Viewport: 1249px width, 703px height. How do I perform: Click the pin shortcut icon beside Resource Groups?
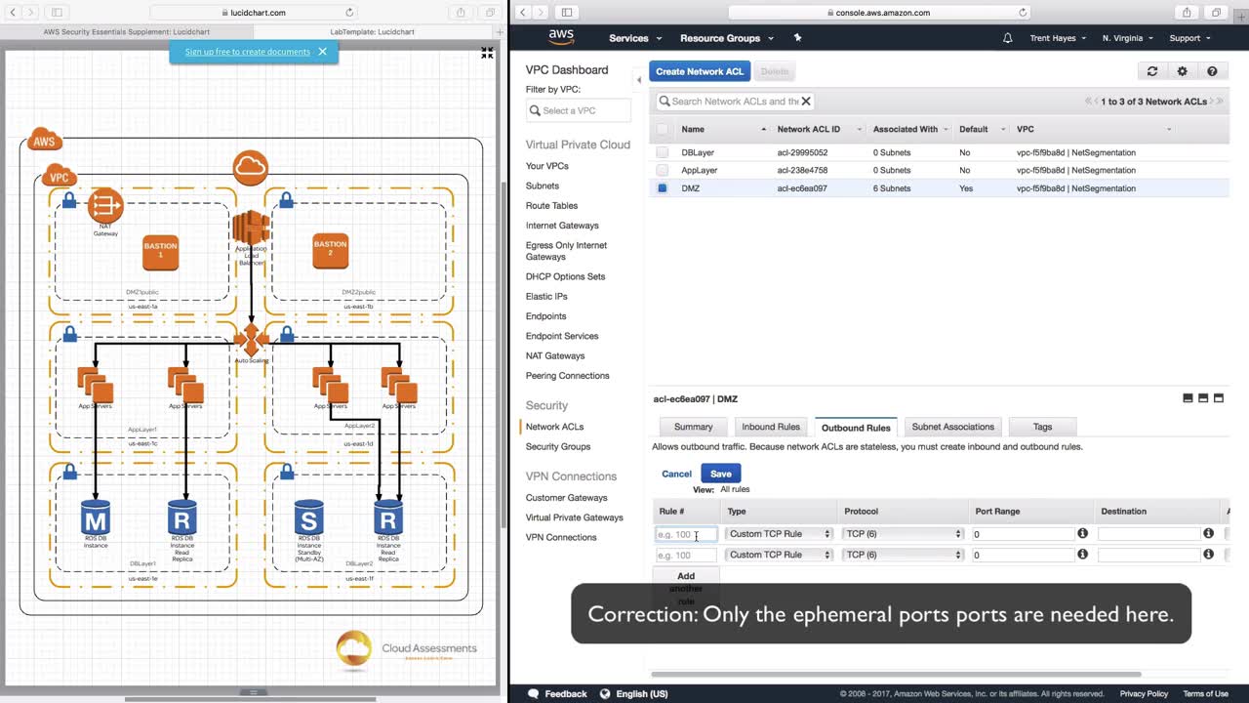(x=797, y=38)
